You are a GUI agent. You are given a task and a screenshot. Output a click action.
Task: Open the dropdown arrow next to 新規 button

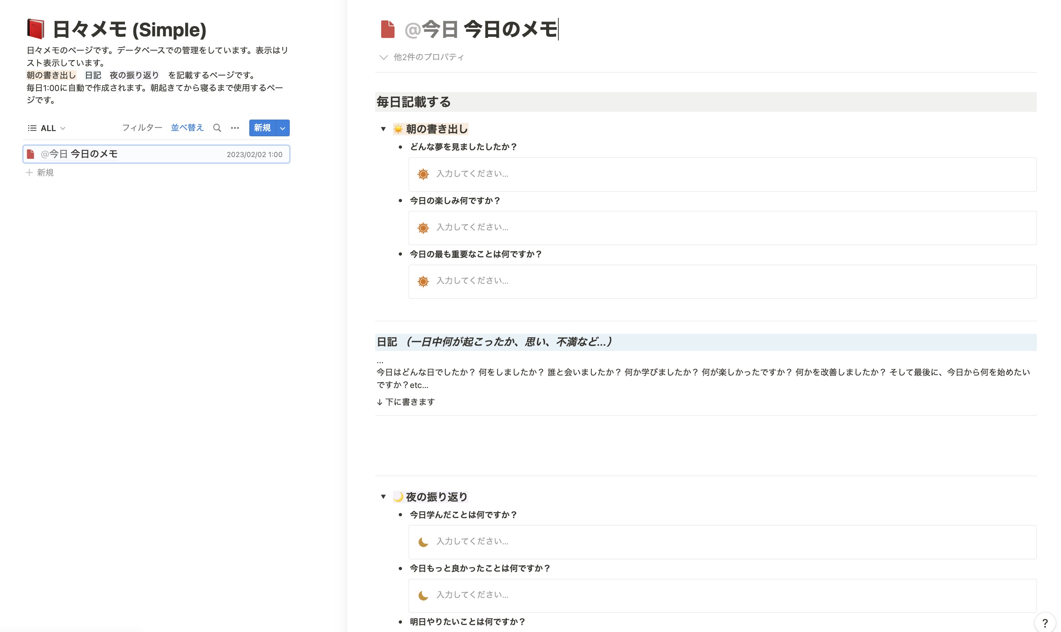282,128
